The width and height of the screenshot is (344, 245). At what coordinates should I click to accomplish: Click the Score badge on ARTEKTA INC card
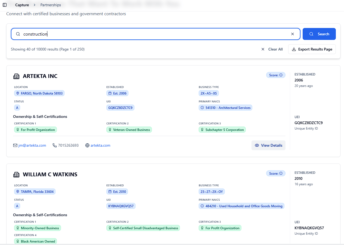click(276, 75)
